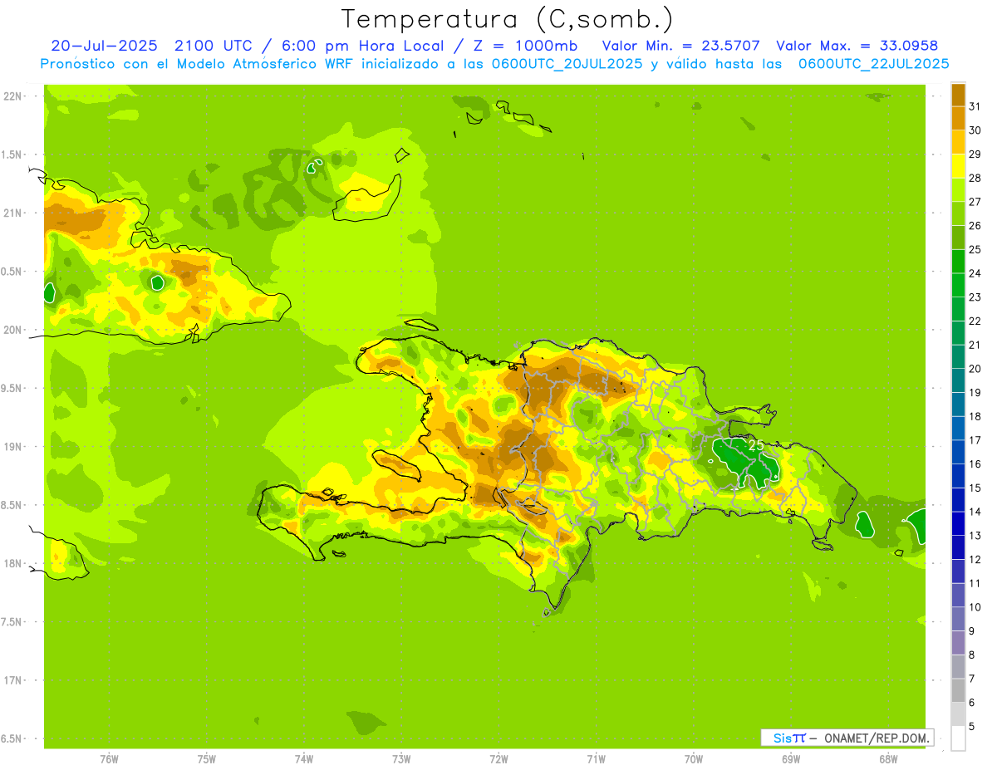Click the '22N' latitude label
The height and width of the screenshot is (770, 997).
coord(13,96)
